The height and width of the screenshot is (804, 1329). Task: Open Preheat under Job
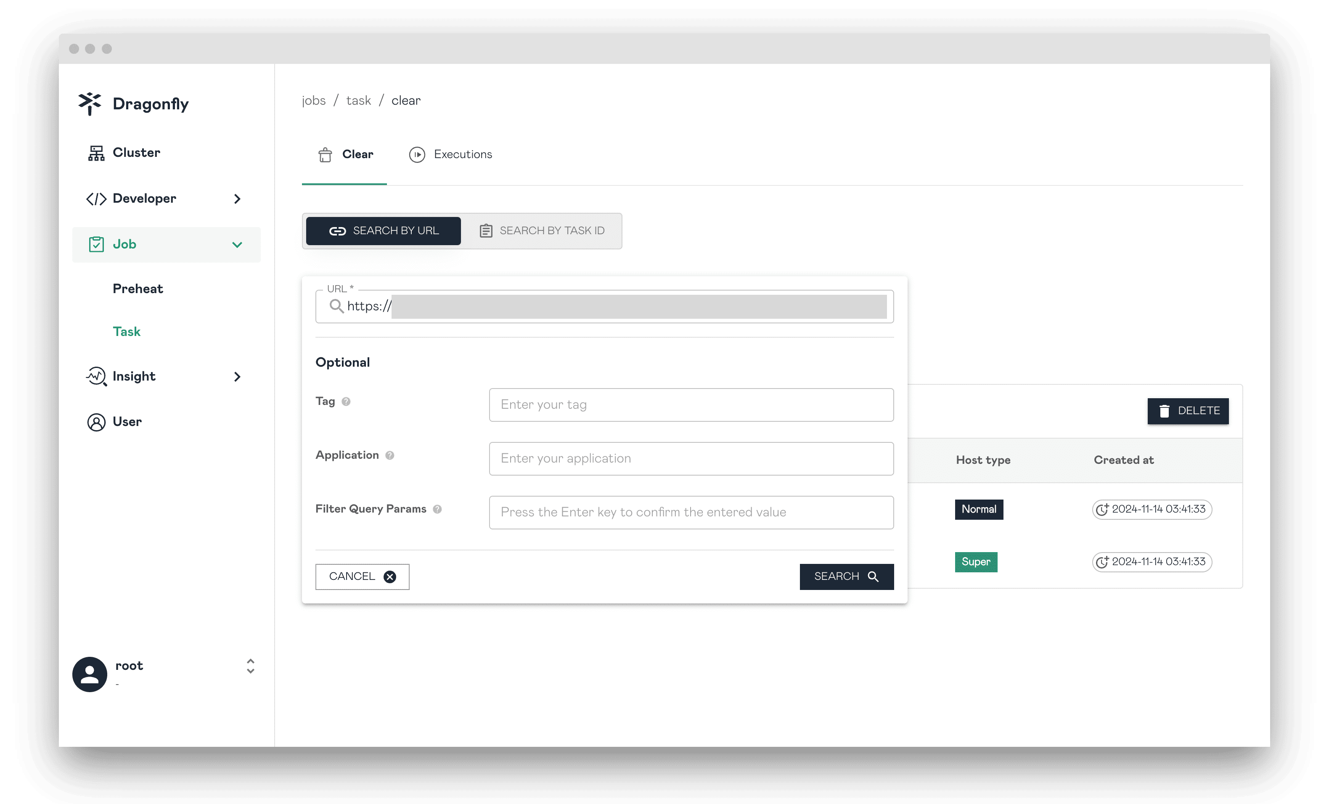138,288
